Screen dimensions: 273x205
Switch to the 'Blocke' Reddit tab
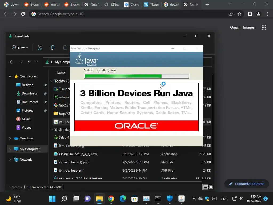click(72, 5)
